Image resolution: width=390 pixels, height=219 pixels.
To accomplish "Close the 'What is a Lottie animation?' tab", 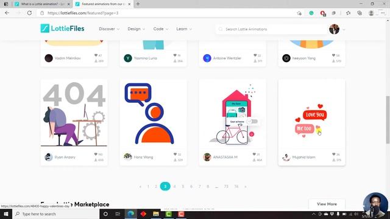I will [69, 4].
